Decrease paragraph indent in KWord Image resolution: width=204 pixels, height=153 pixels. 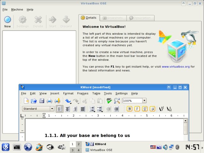(108, 109)
